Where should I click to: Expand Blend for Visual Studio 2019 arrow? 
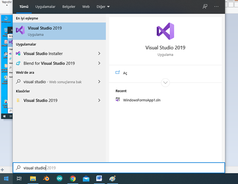pyautogui.click(x=99, y=63)
